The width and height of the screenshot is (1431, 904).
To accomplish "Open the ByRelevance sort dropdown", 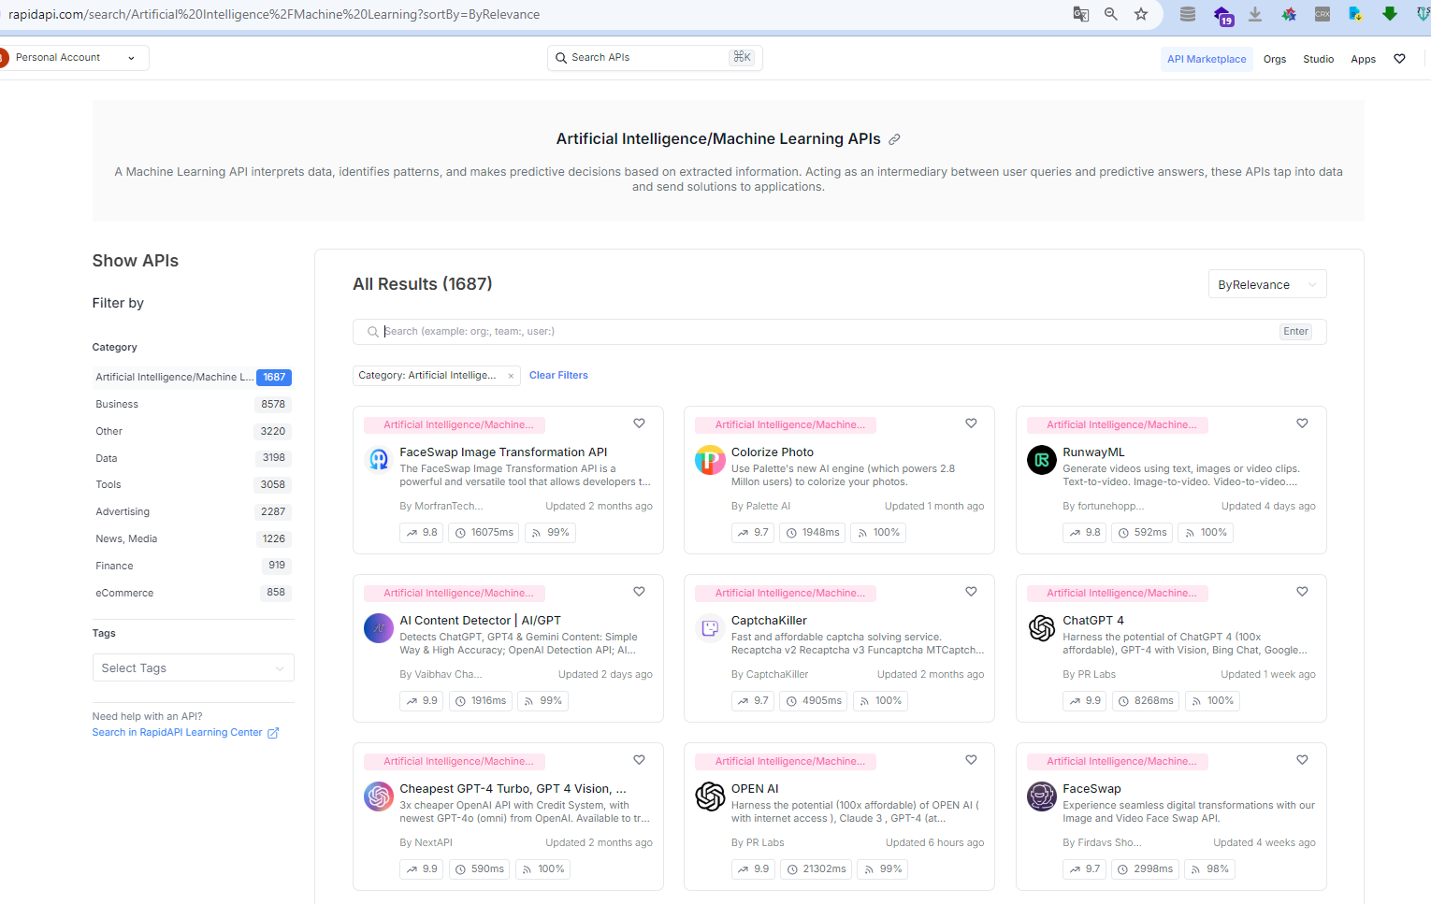I will pyautogui.click(x=1267, y=285).
